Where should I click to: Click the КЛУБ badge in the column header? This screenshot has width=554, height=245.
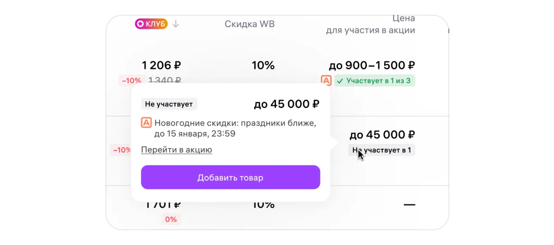tap(151, 24)
